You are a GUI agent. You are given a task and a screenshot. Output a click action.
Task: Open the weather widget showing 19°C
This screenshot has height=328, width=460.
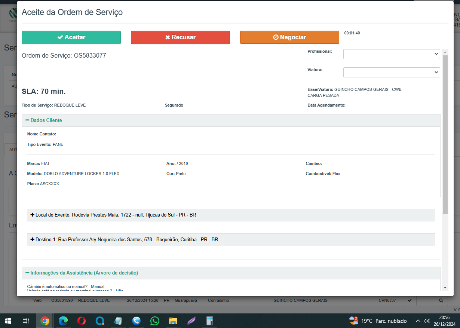click(x=378, y=321)
